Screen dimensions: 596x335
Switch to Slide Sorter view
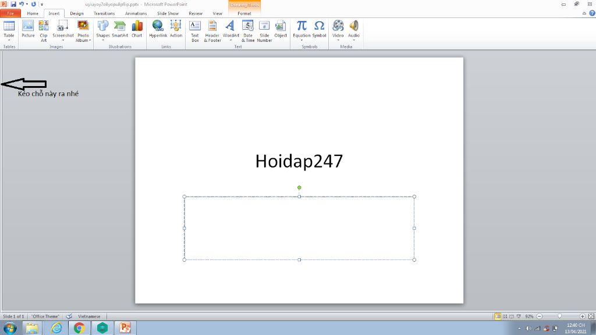505,316
